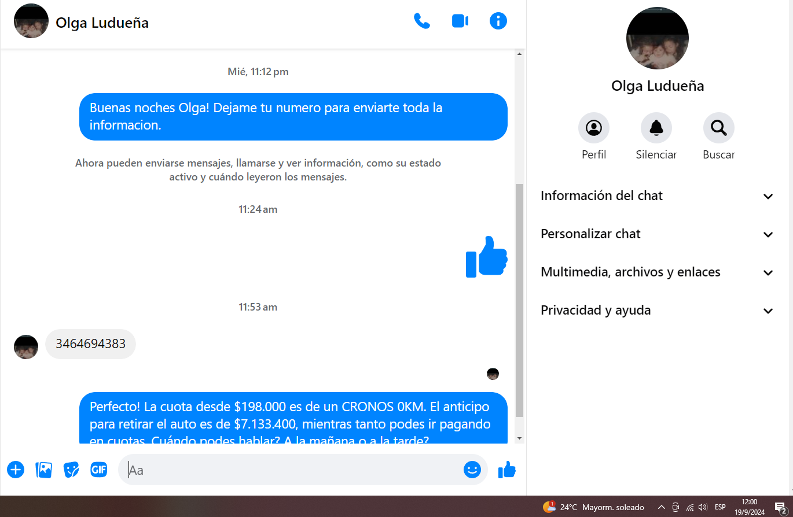This screenshot has width=793, height=517.
Task: Open the emoji picker in message box
Action: [x=472, y=470]
